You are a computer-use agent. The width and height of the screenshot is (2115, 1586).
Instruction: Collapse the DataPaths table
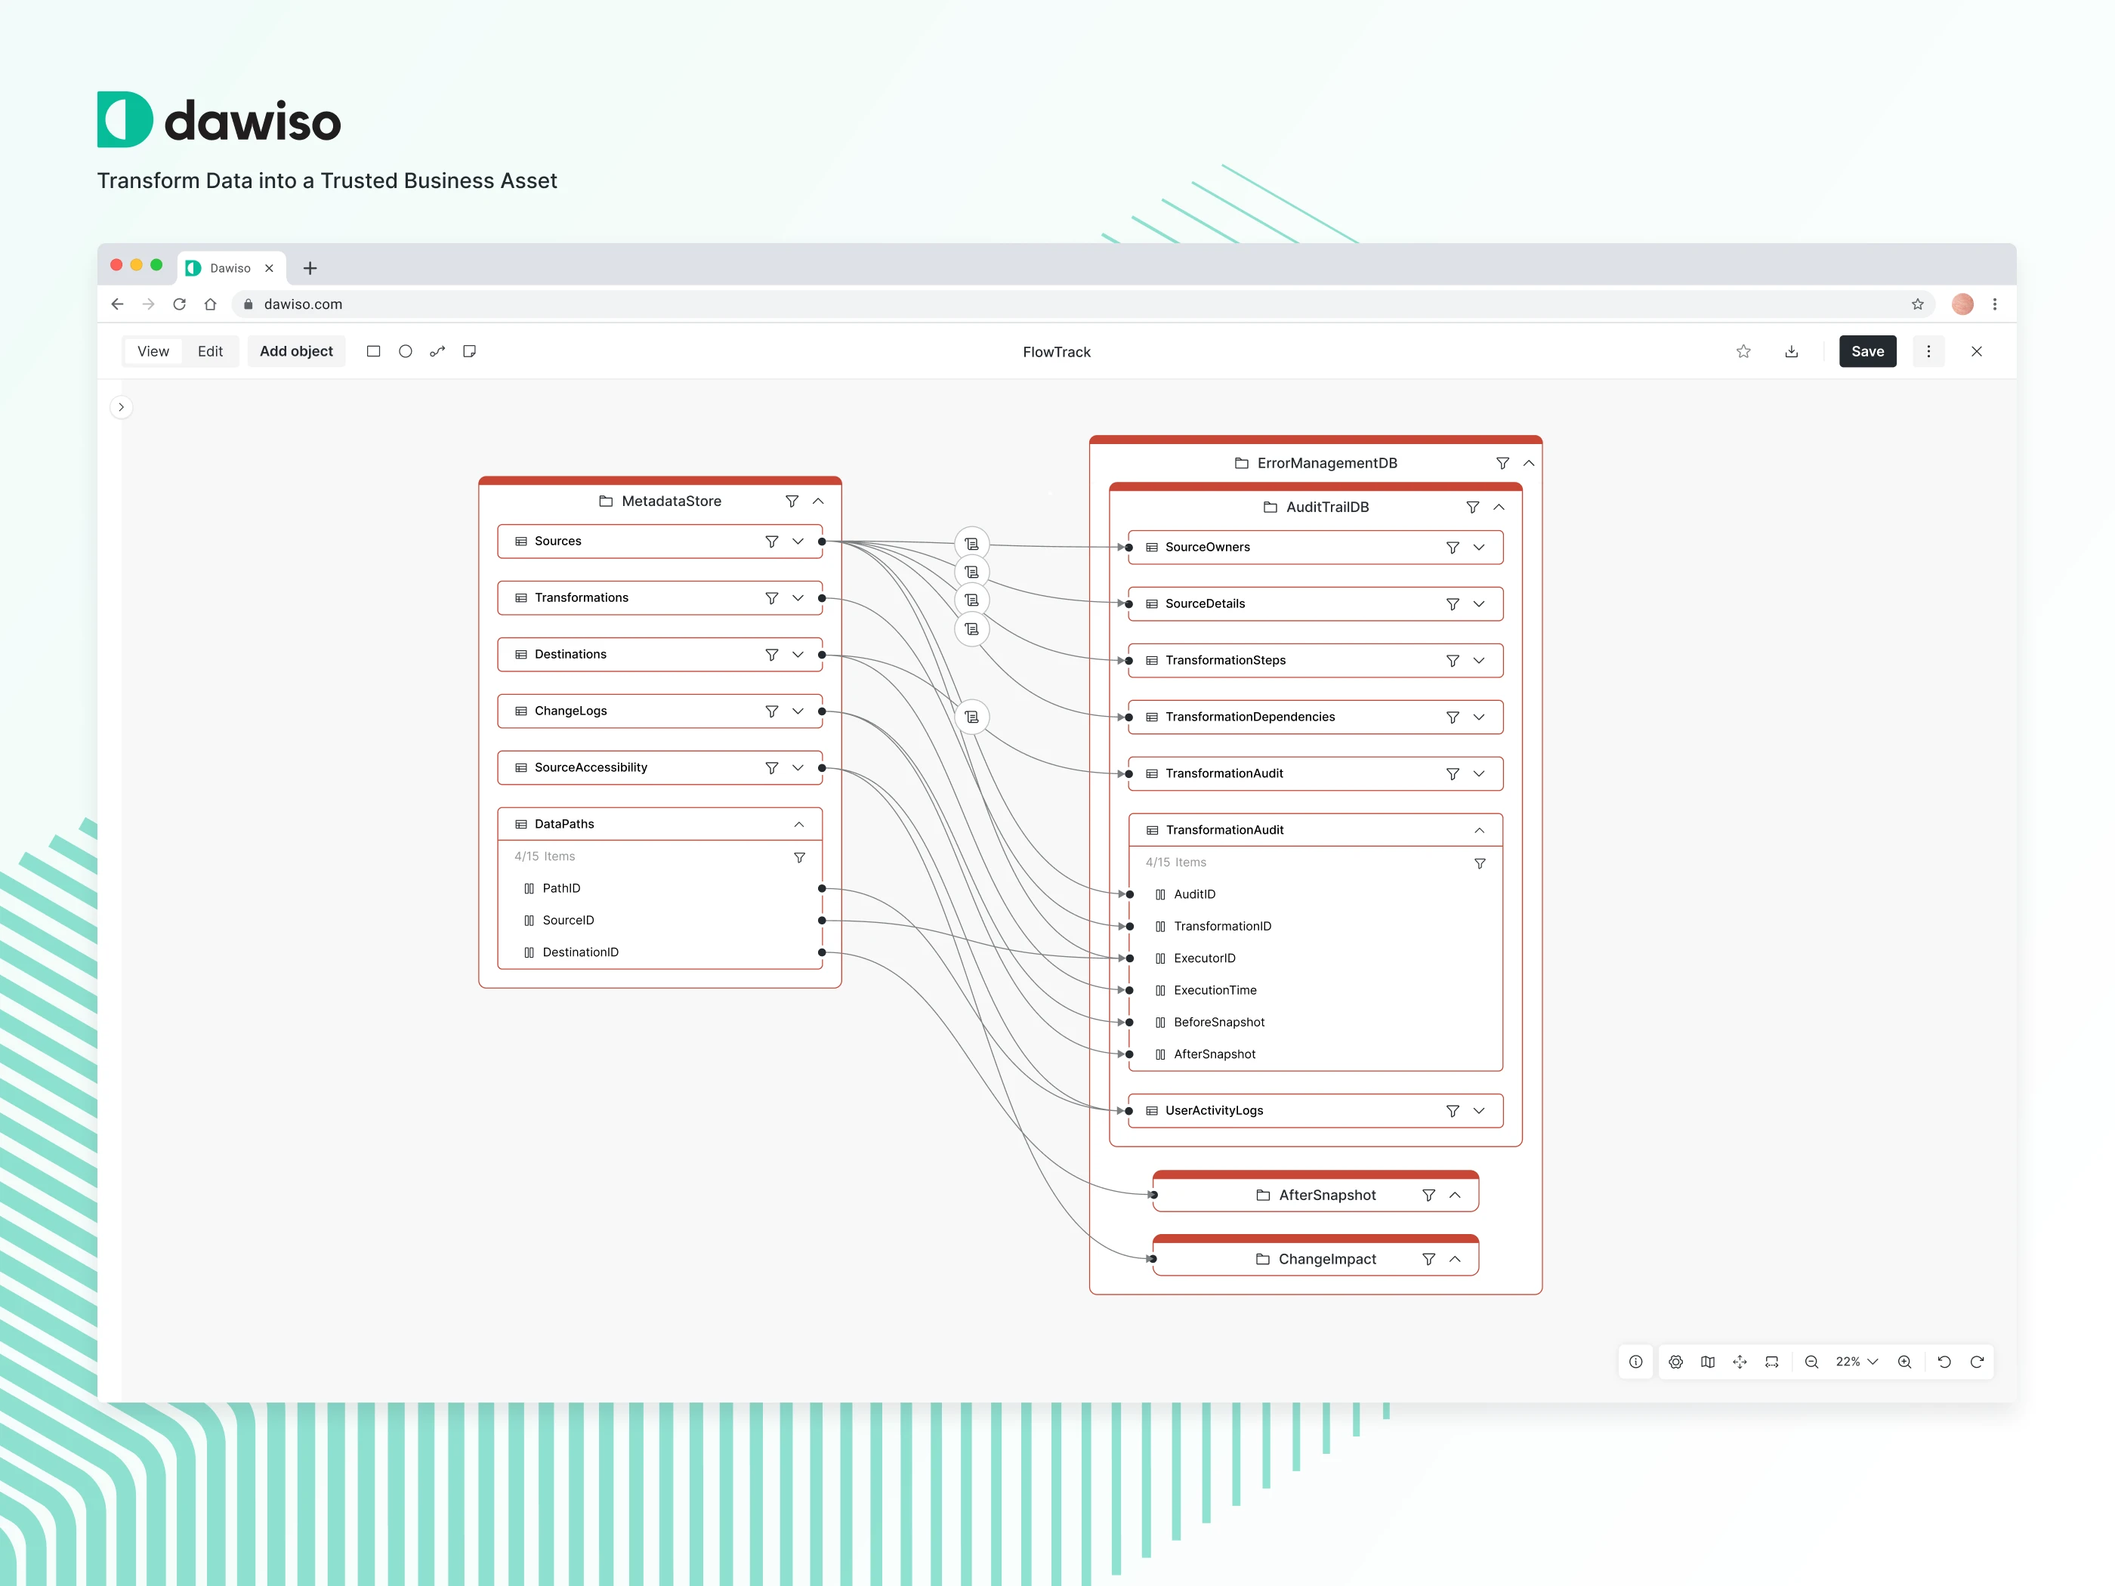click(798, 824)
